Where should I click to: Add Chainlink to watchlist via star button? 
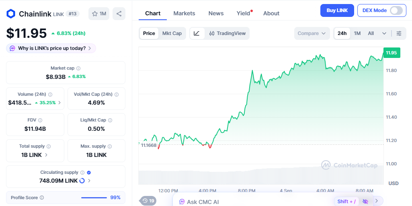click(99, 14)
